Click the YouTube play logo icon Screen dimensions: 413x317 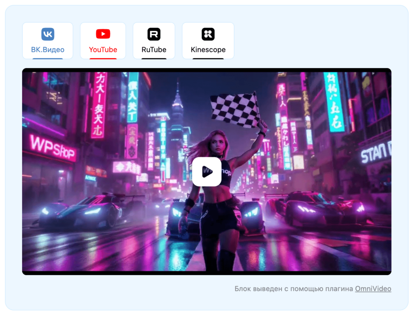tap(103, 34)
